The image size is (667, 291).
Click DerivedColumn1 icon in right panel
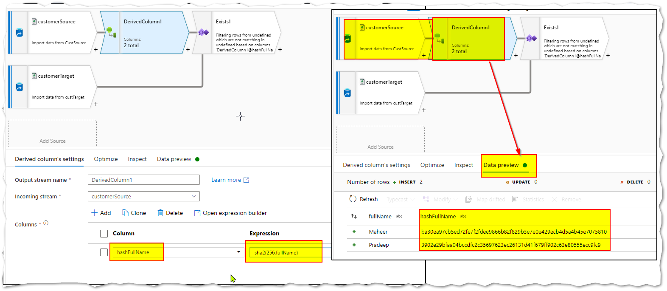(x=439, y=38)
